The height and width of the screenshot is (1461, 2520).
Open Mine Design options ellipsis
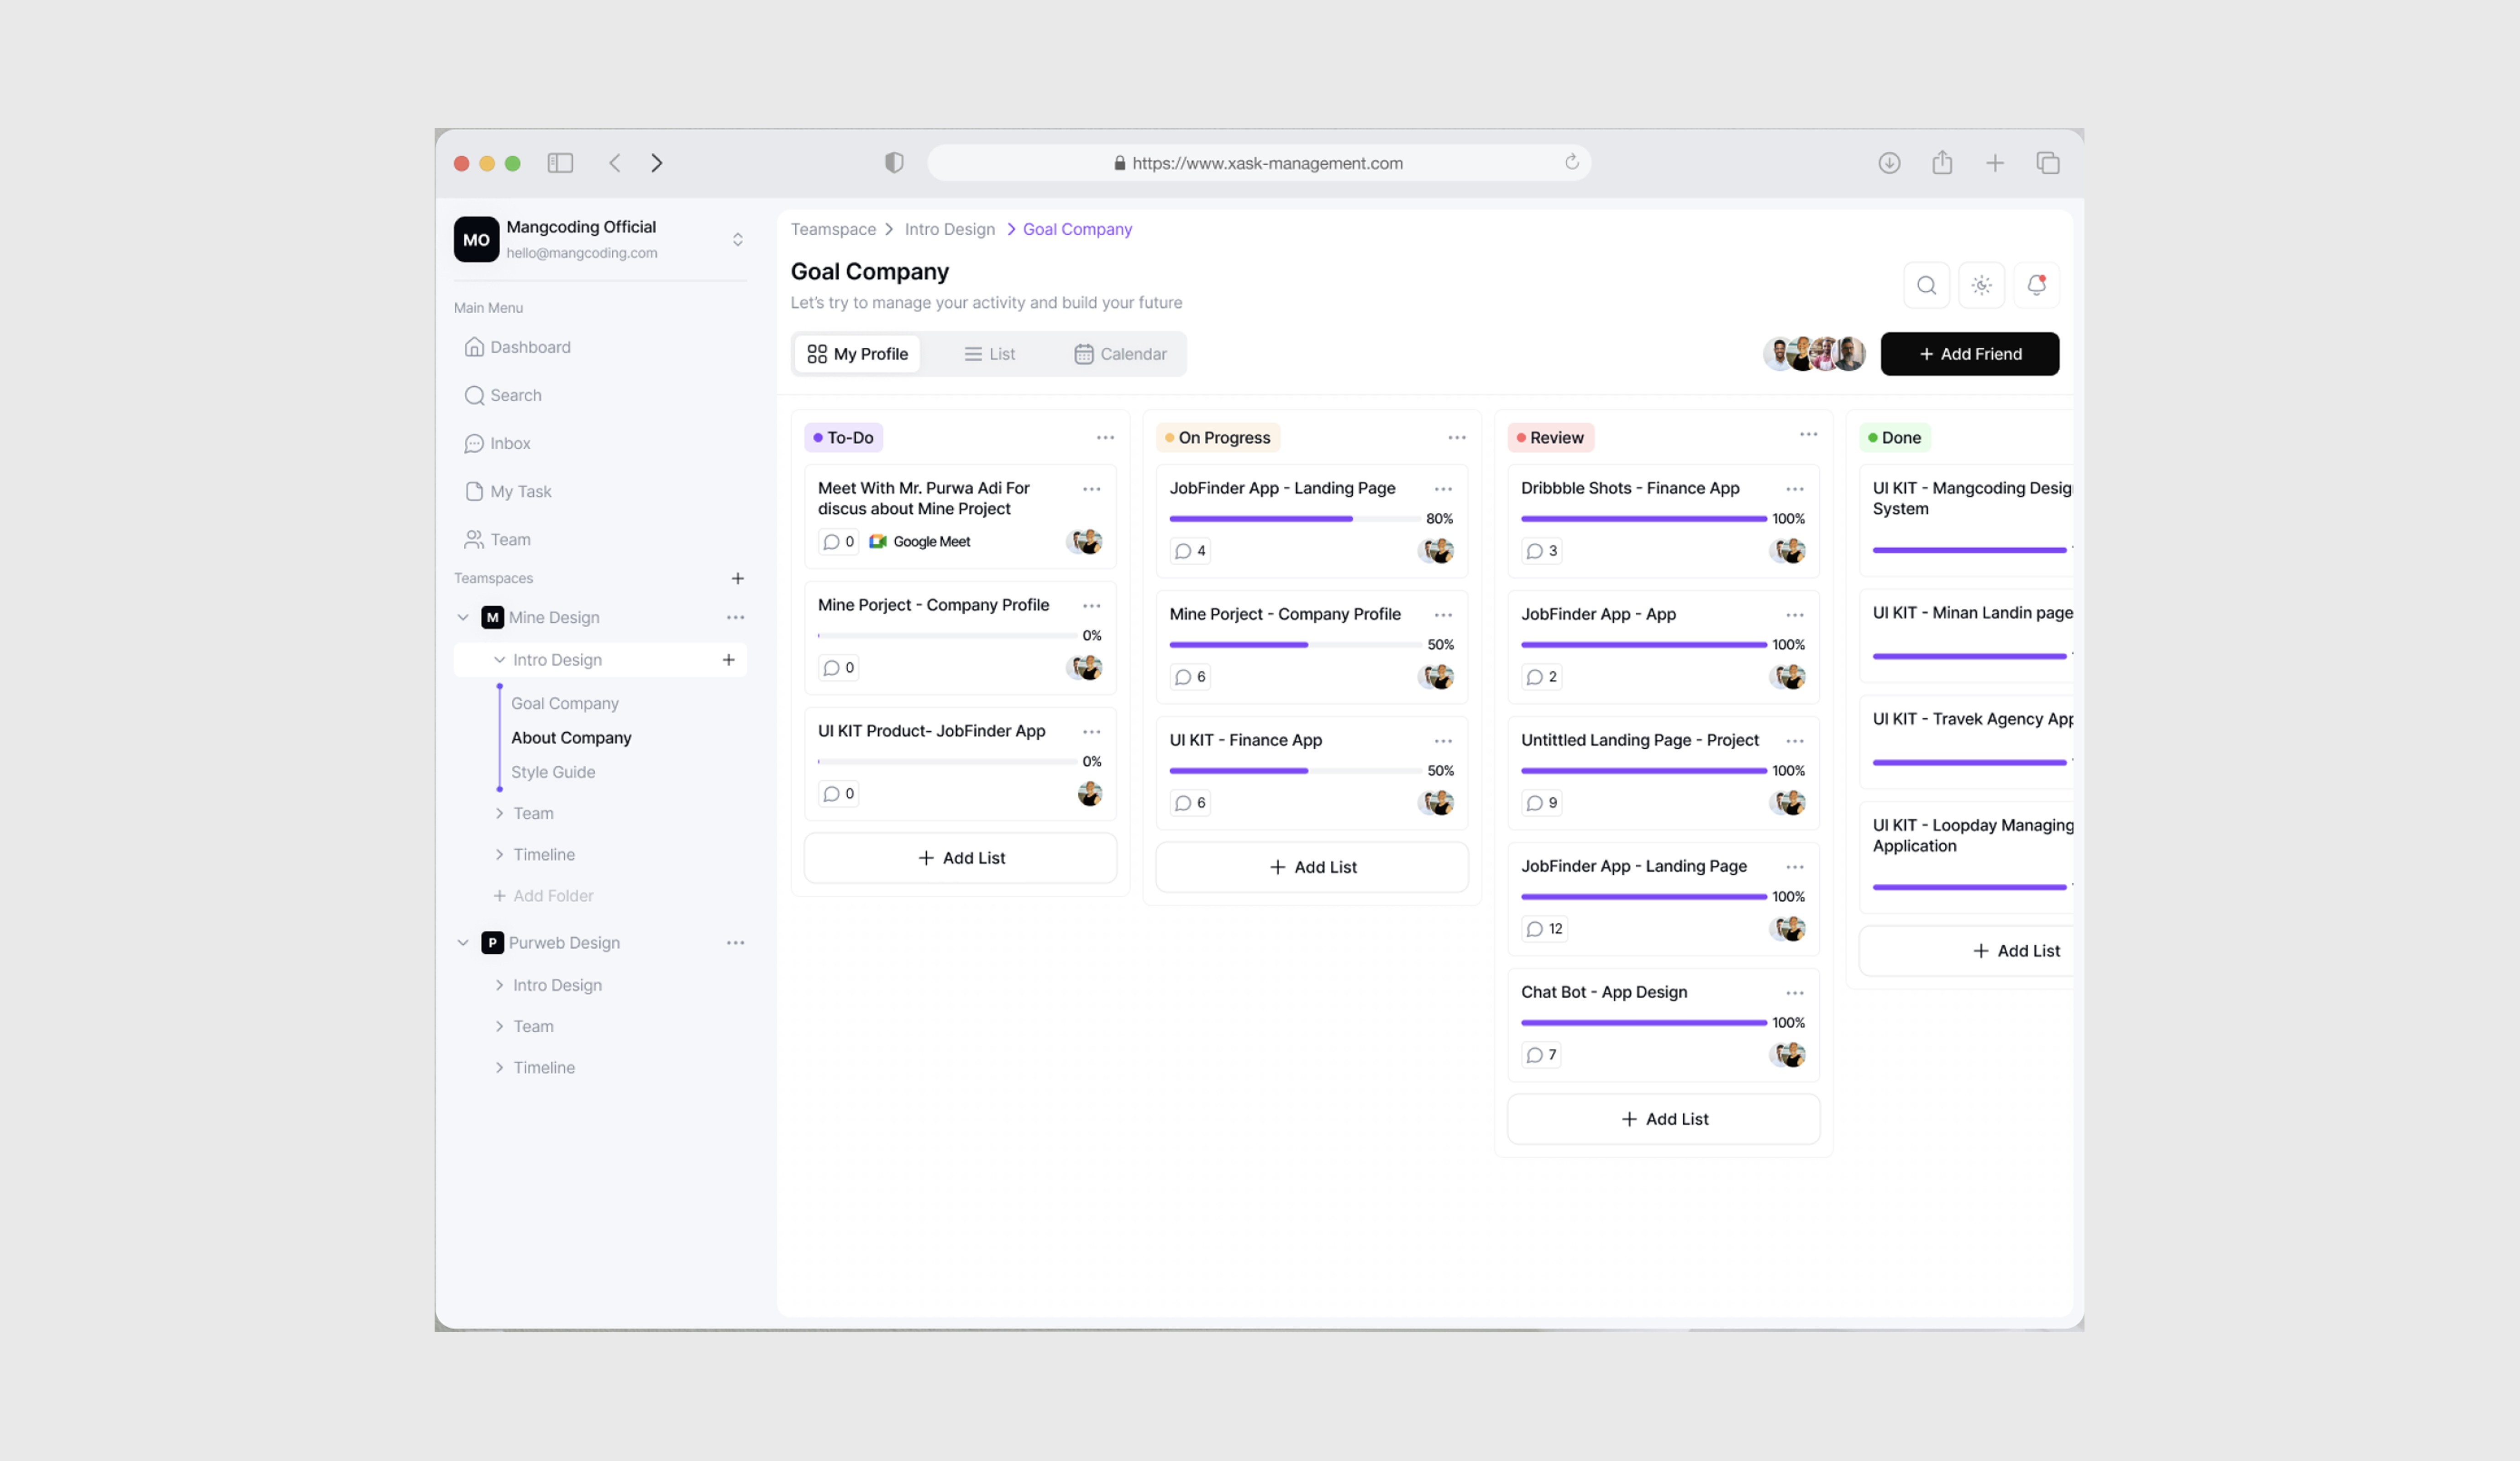736,618
